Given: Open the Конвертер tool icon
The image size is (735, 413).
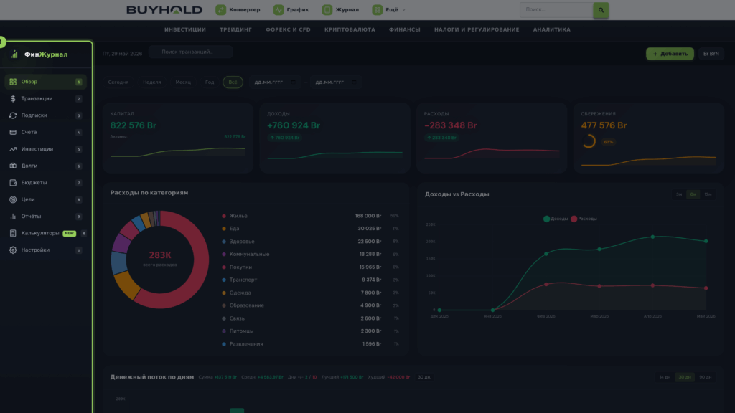Looking at the screenshot, I should point(221,9).
